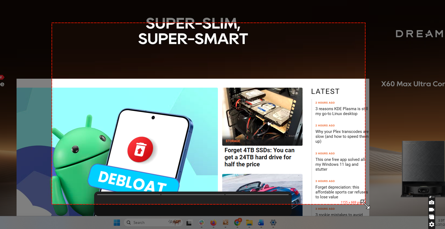Open capture history via the stacked windows icon
The height and width of the screenshot is (229, 445).
(431, 217)
